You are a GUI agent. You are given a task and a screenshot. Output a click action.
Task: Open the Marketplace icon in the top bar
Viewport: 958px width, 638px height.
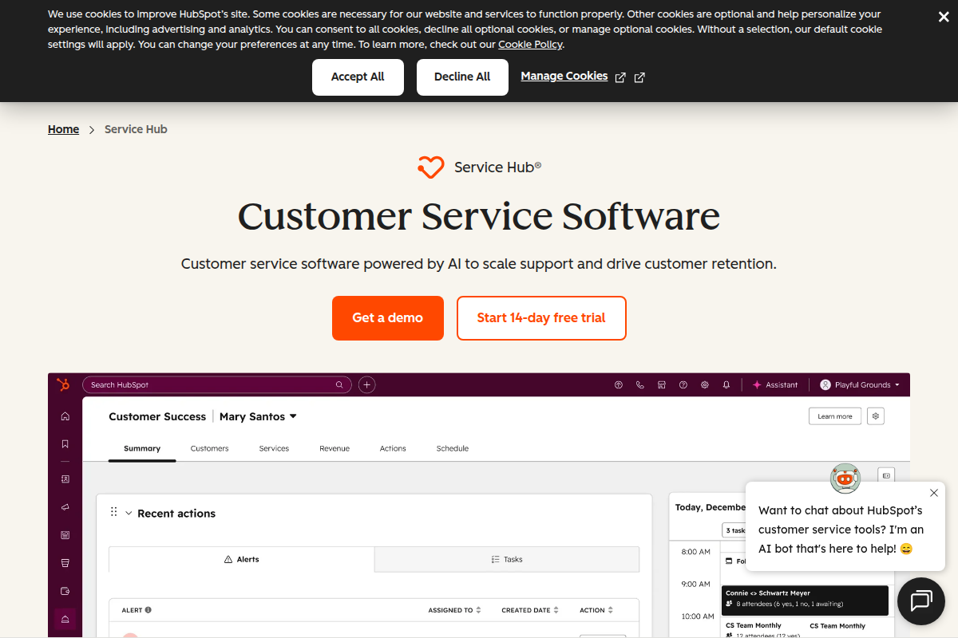coord(661,384)
